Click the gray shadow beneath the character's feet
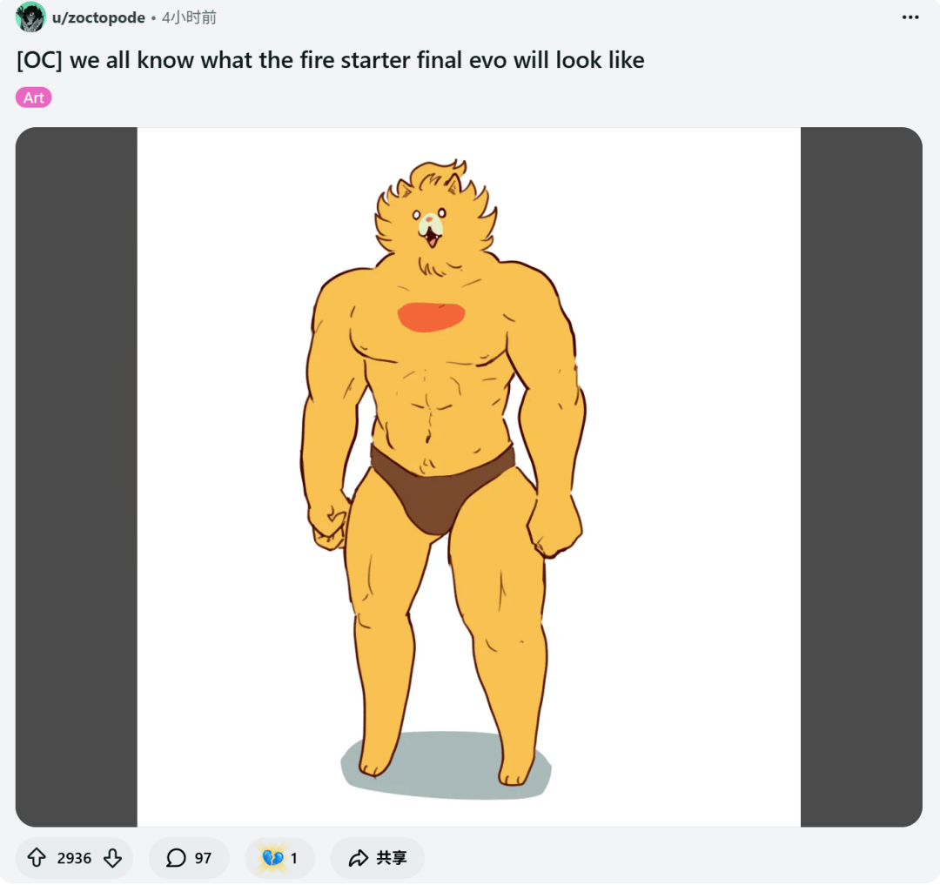This screenshot has width=940, height=885. (444, 766)
